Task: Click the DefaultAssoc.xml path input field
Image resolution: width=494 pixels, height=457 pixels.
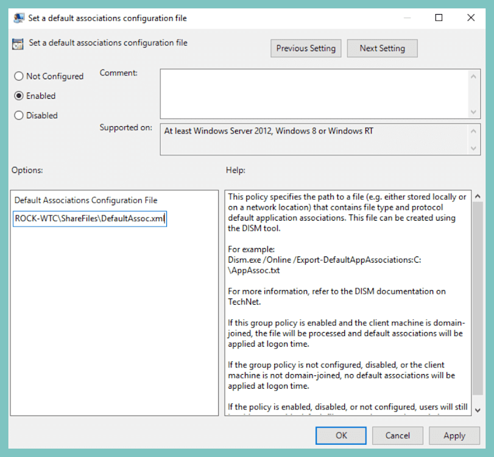Action: click(x=89, y=218)
